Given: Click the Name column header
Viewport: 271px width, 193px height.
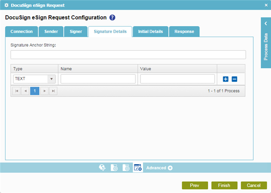Looking at the screenshot, I should tap(98, 69).
